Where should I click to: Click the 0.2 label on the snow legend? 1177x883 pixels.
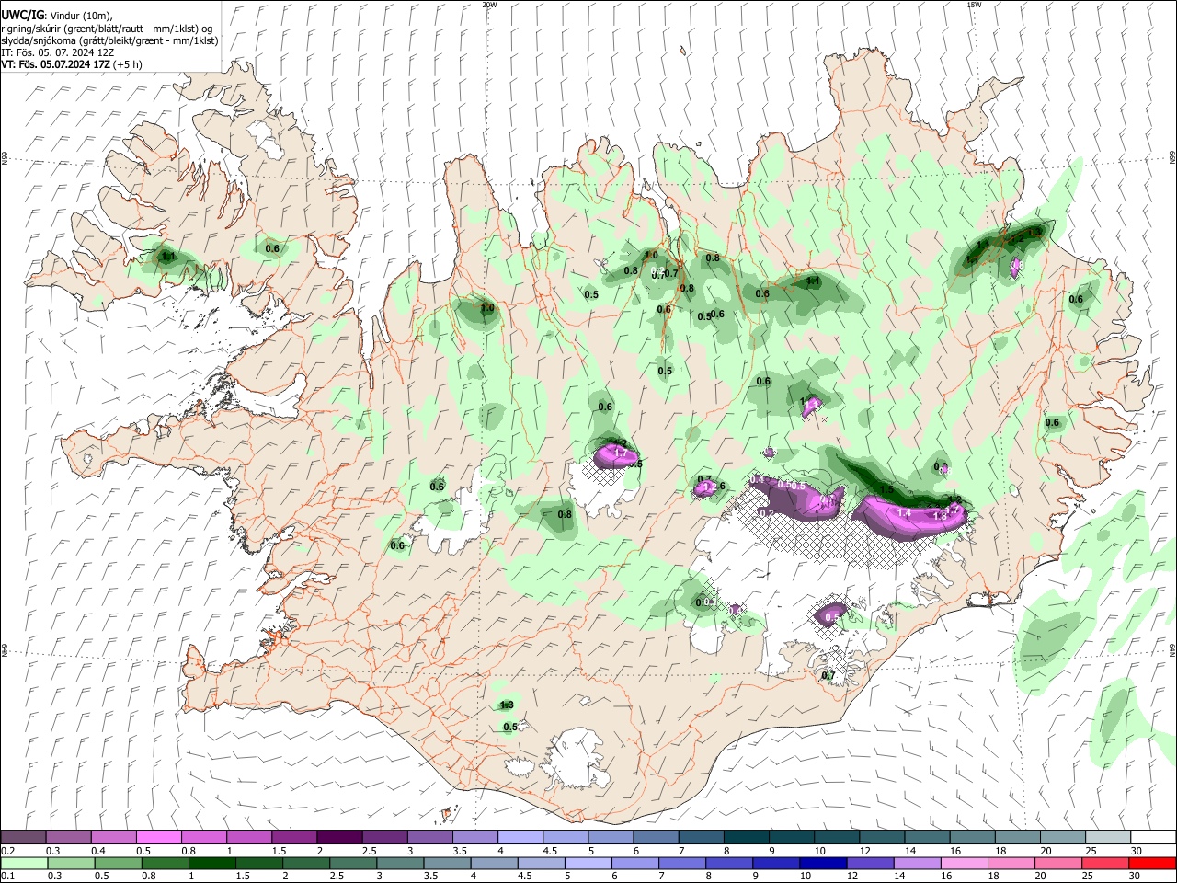(7, 850)
